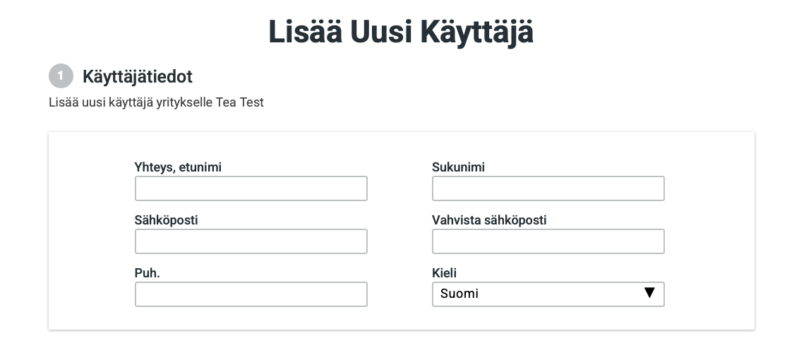Click the Puh. phone number field
The image size is (799, 343).
pyautogui.click(x=251, y=294)
